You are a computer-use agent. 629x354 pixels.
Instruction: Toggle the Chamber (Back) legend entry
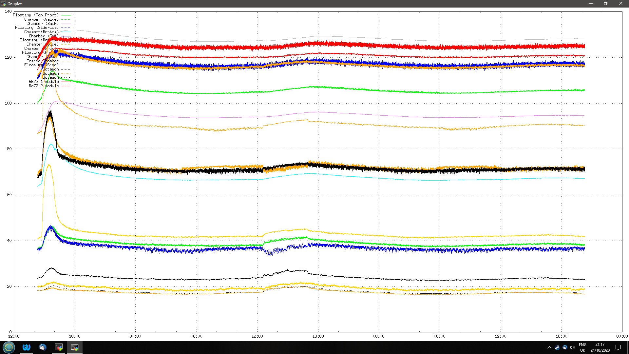pos(49,24)
